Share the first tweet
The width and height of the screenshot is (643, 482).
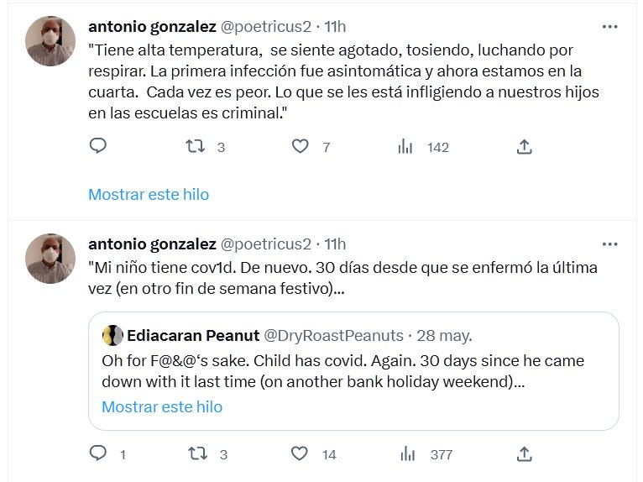tap(524, 147)
